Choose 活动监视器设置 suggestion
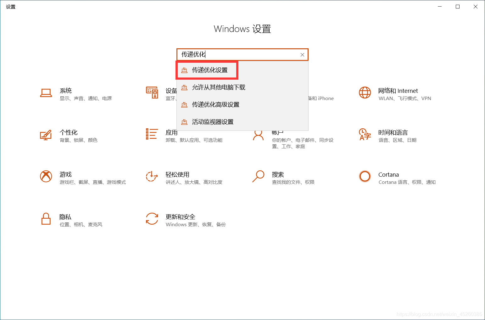485x320 pixels. (x=242, y=122)
